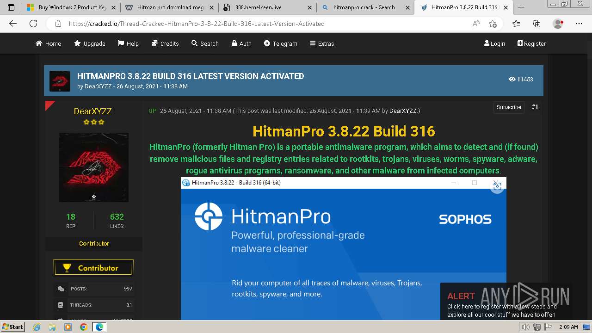The width and height of the screenshot is (592, 333).
Task: Close the 'Buy Windows 7 Product Key' tab
Action: (113, 7)
